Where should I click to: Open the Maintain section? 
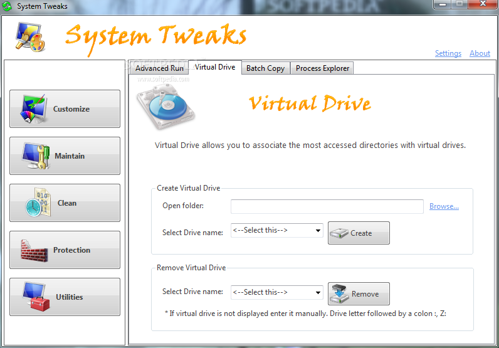[65, 156]
